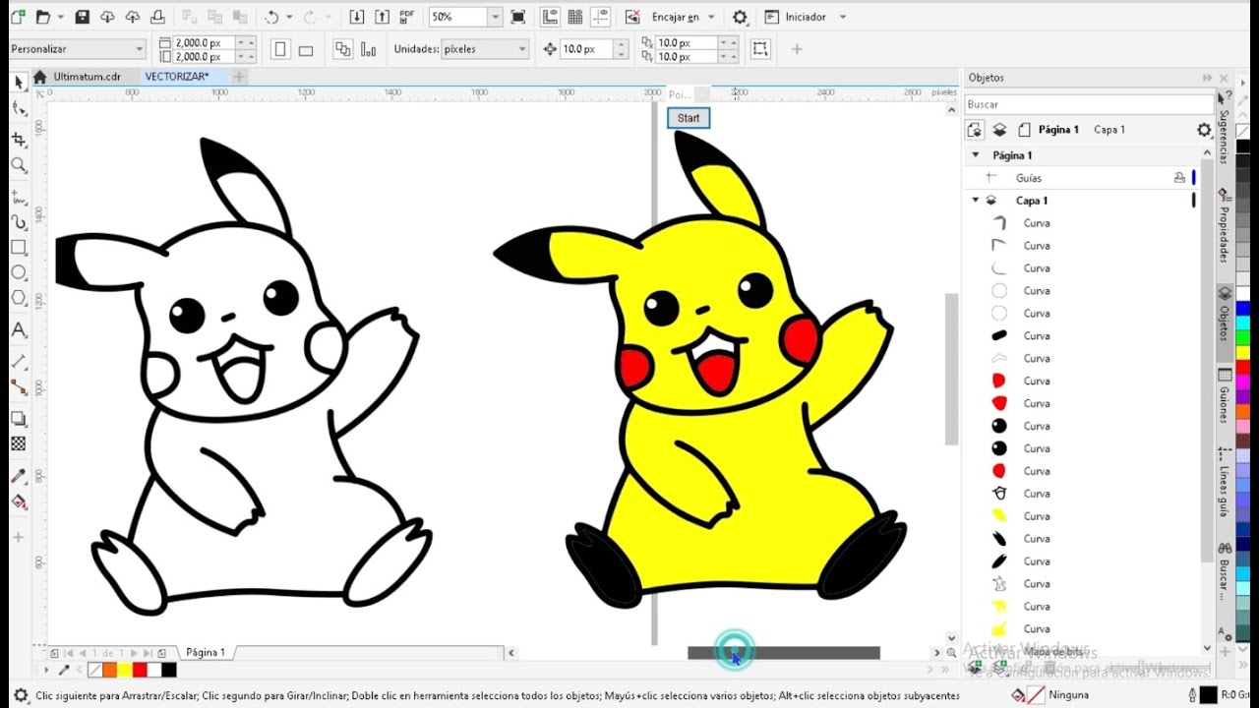Select the Página 1 page tab
This screenshot has width=1259, height=708.
tap(206, 652)
